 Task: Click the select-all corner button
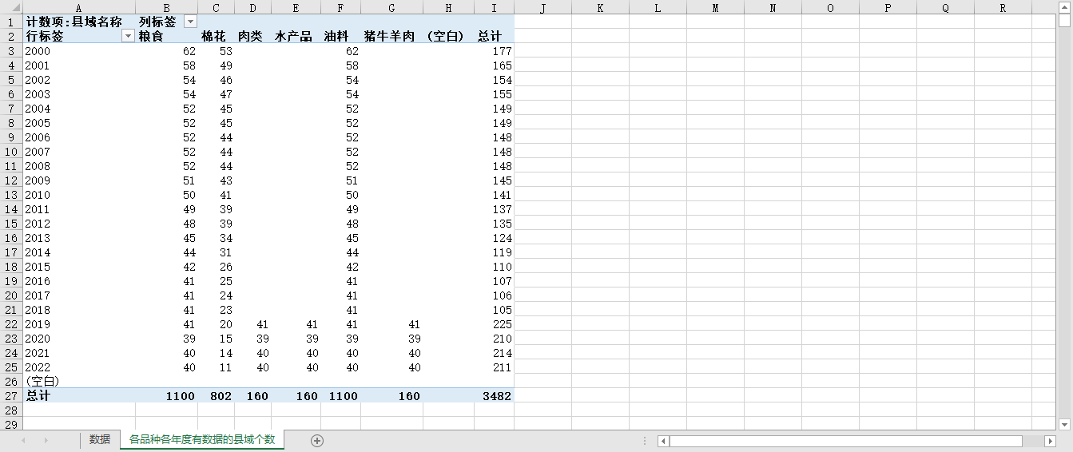(x=11, y=7)
